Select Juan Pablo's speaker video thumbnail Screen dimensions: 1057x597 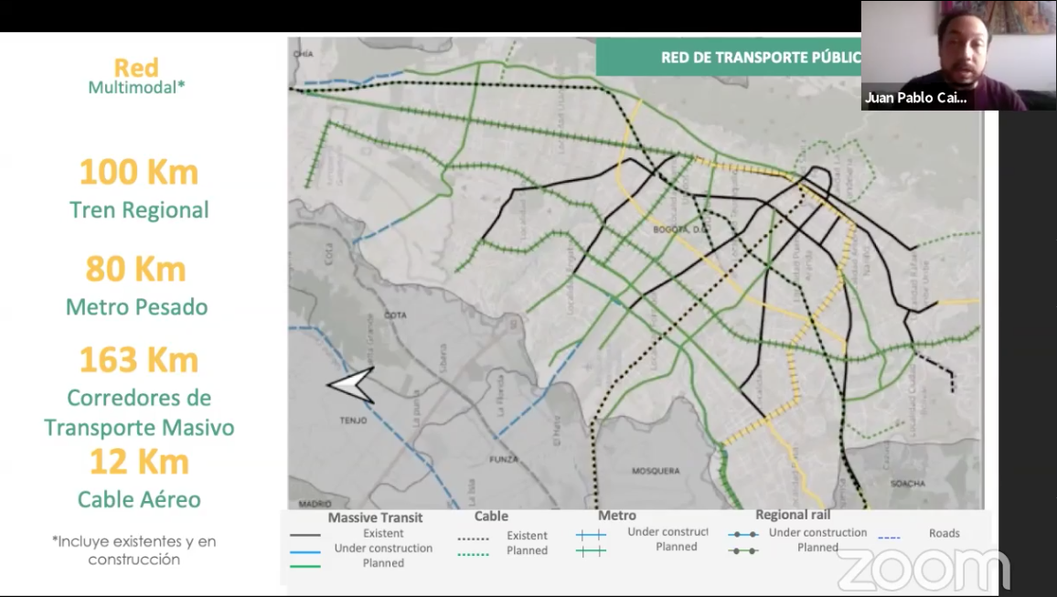pyautogui.click(x=957, y=55)
